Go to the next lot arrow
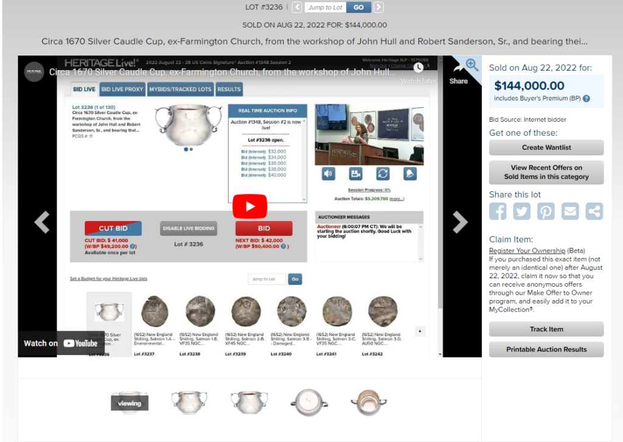Viewport: 623px width, 442px height. [x=378, y=7]
